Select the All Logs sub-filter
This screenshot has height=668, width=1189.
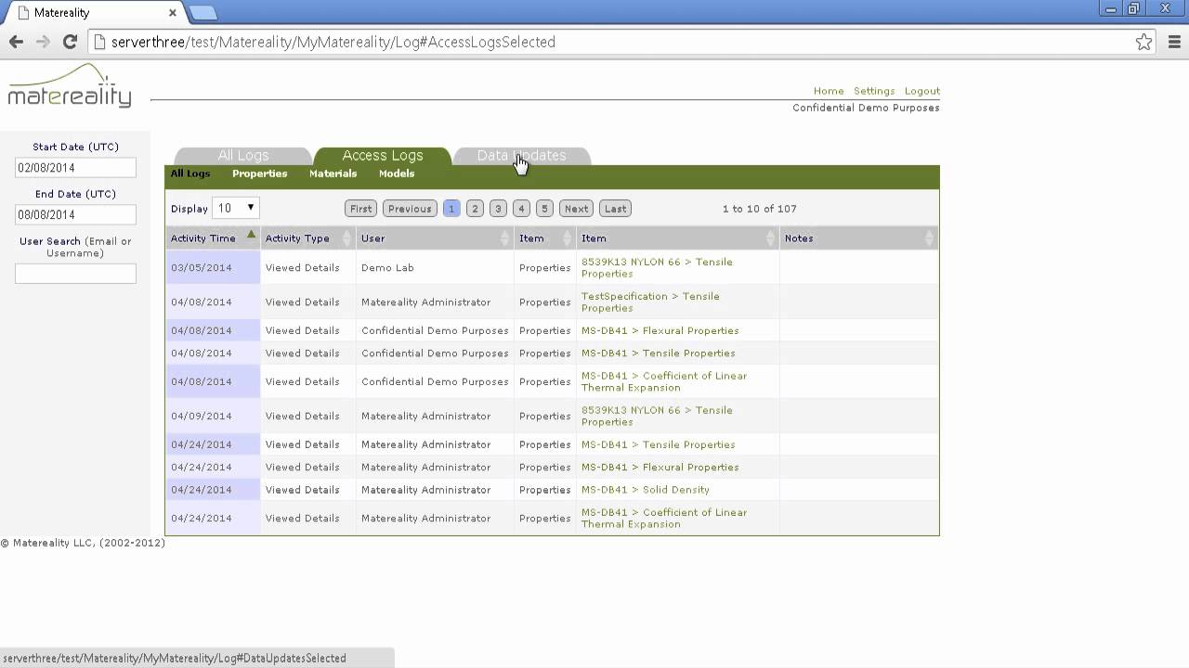pyautogui.click(x=190, y=173)
